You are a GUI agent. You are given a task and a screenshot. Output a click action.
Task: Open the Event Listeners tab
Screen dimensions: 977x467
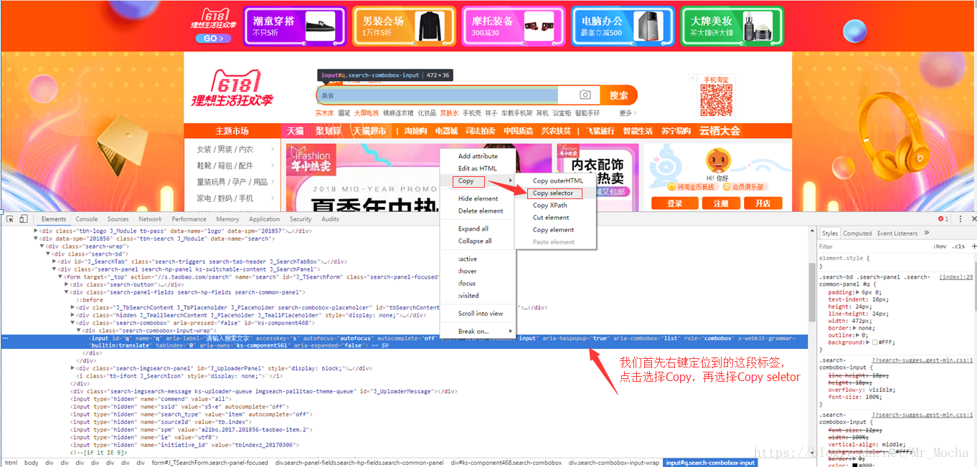[897, 233]
